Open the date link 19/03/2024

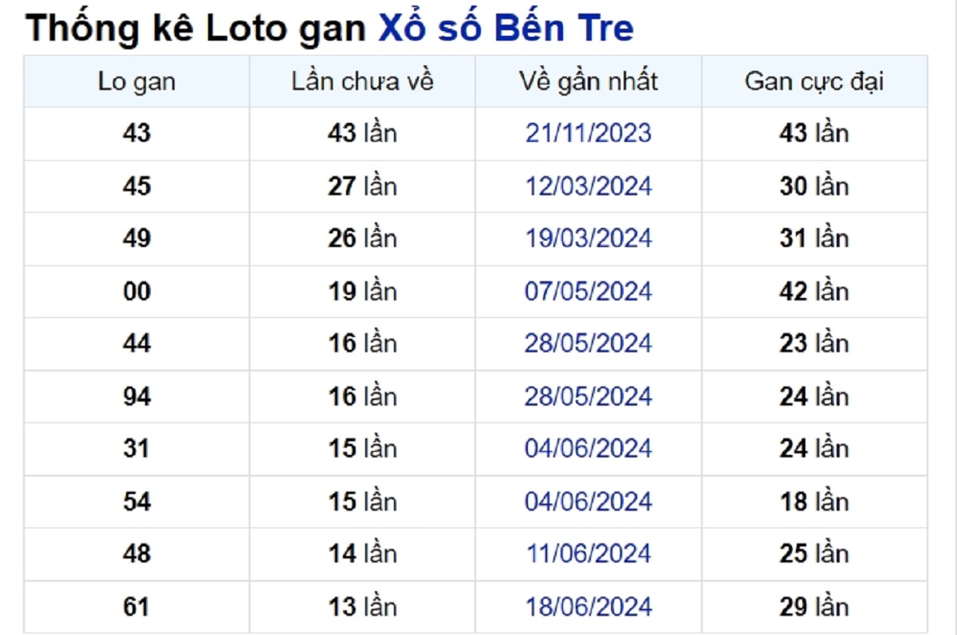click(x=589, y=238)
